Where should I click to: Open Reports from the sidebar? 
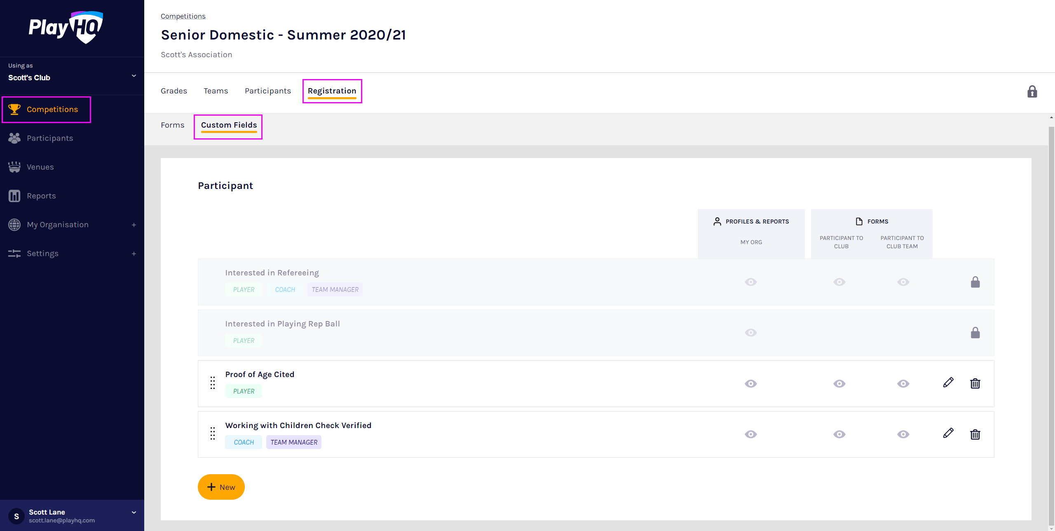click(41, 196)
